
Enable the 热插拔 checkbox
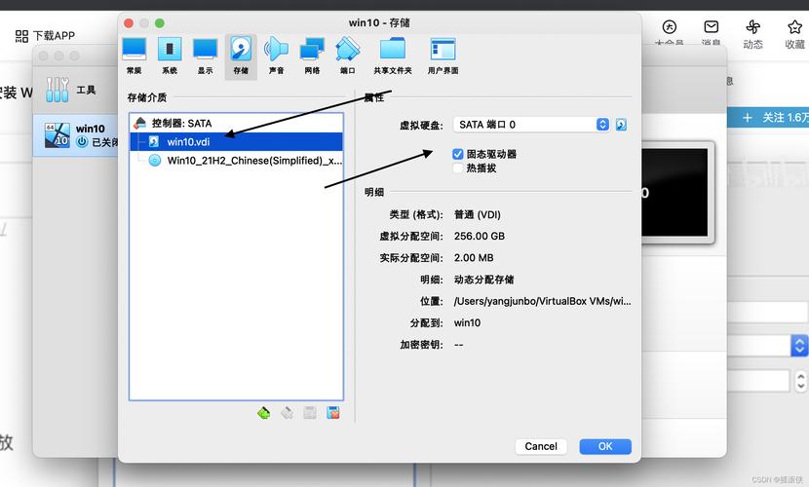click(458, 168)
